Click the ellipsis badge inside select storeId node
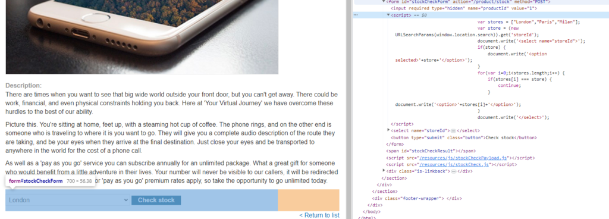The width and height of the screenshot is (609, 219). point(453,131)
